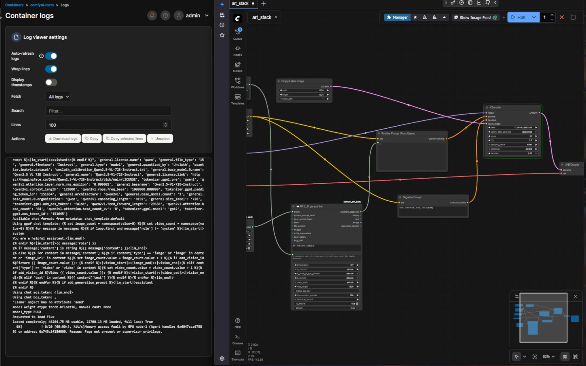Open the keyboard Shortcuts panel
The width and height of the screenshot is (586, 366).
(238, 355)
